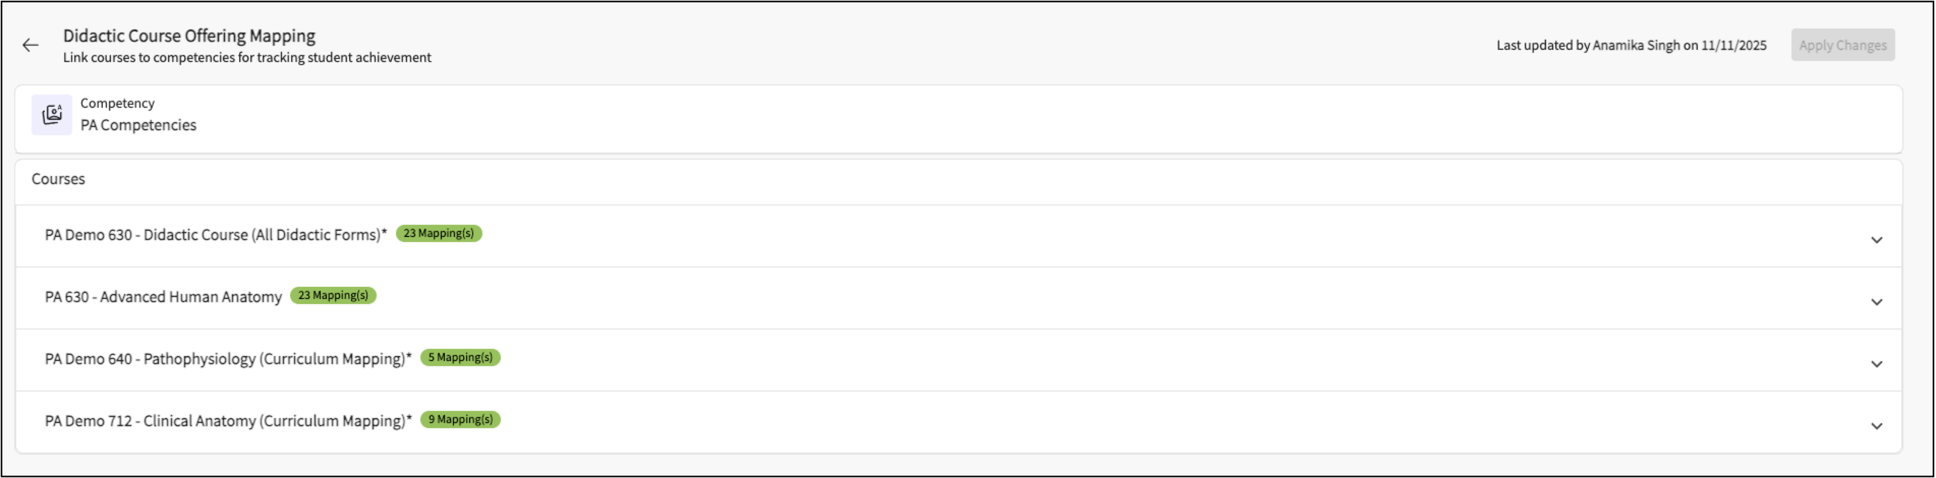The height and width of the screenshot is (478, 1936).
Task: Click the 23 Mapping(s) badge for PA Demo 630
Action: click(x=439, y=233)
